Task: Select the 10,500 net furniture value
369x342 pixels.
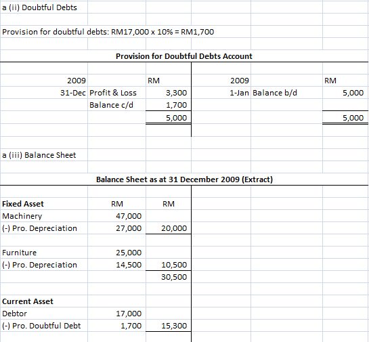Action: coord(169,265)
